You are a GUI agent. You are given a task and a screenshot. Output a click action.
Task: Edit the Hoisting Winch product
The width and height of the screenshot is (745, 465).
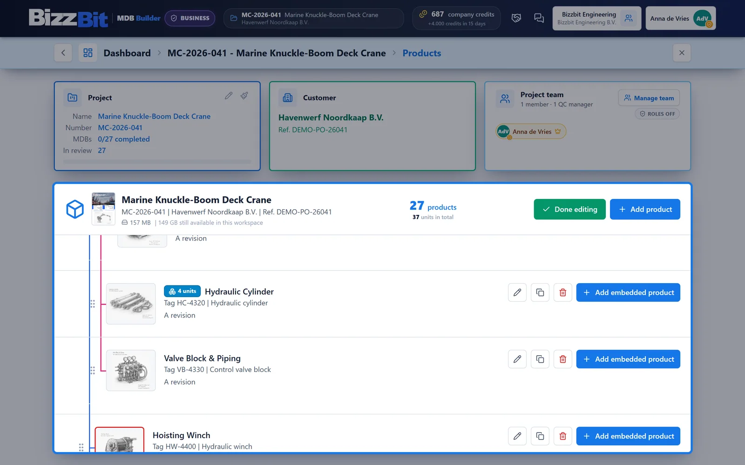(x=517, y=436)
